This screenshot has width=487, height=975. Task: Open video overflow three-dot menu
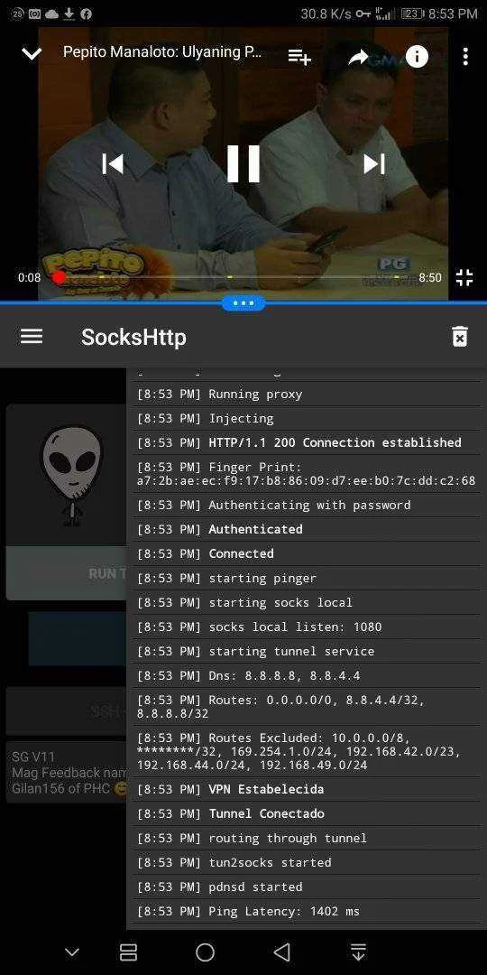point(465,57)
